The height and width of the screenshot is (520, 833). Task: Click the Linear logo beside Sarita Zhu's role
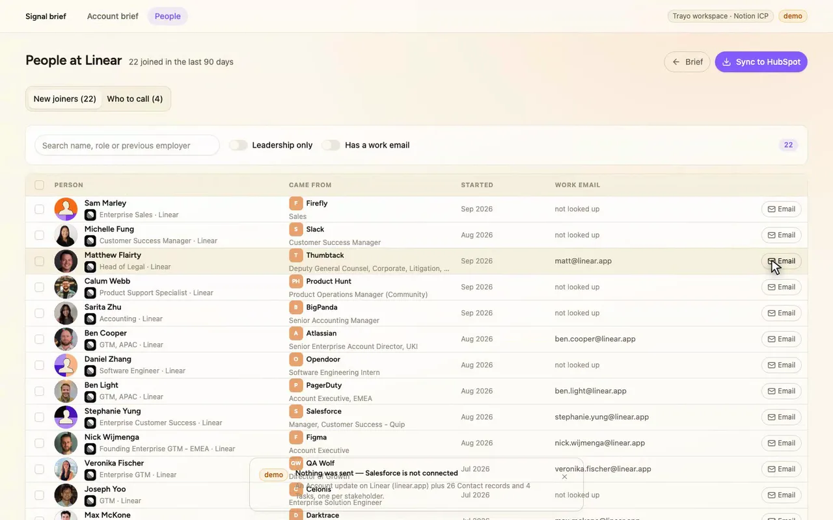tap(90, 319)
